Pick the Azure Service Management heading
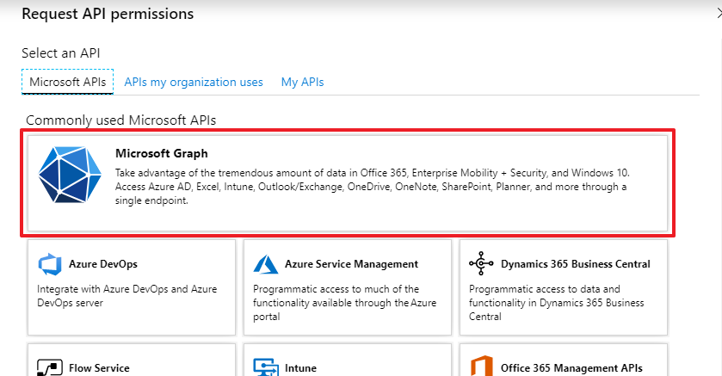Viewport: 722px width, 376px height. (351, 264)
